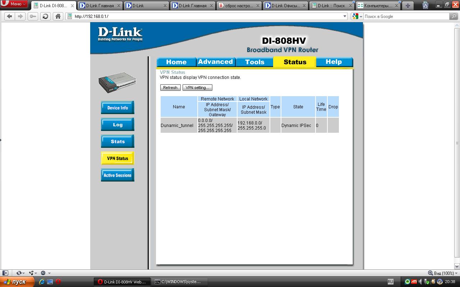
Task: Toggle the Opera panel button in status bar
Action: 5,273
